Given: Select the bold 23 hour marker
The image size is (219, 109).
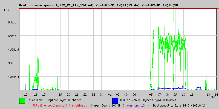Looking at the screenshot, I should point(93,95).
